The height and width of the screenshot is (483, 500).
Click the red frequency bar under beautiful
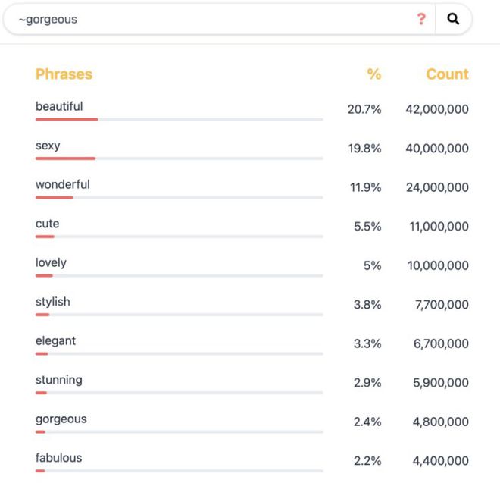tap(67, 119)
